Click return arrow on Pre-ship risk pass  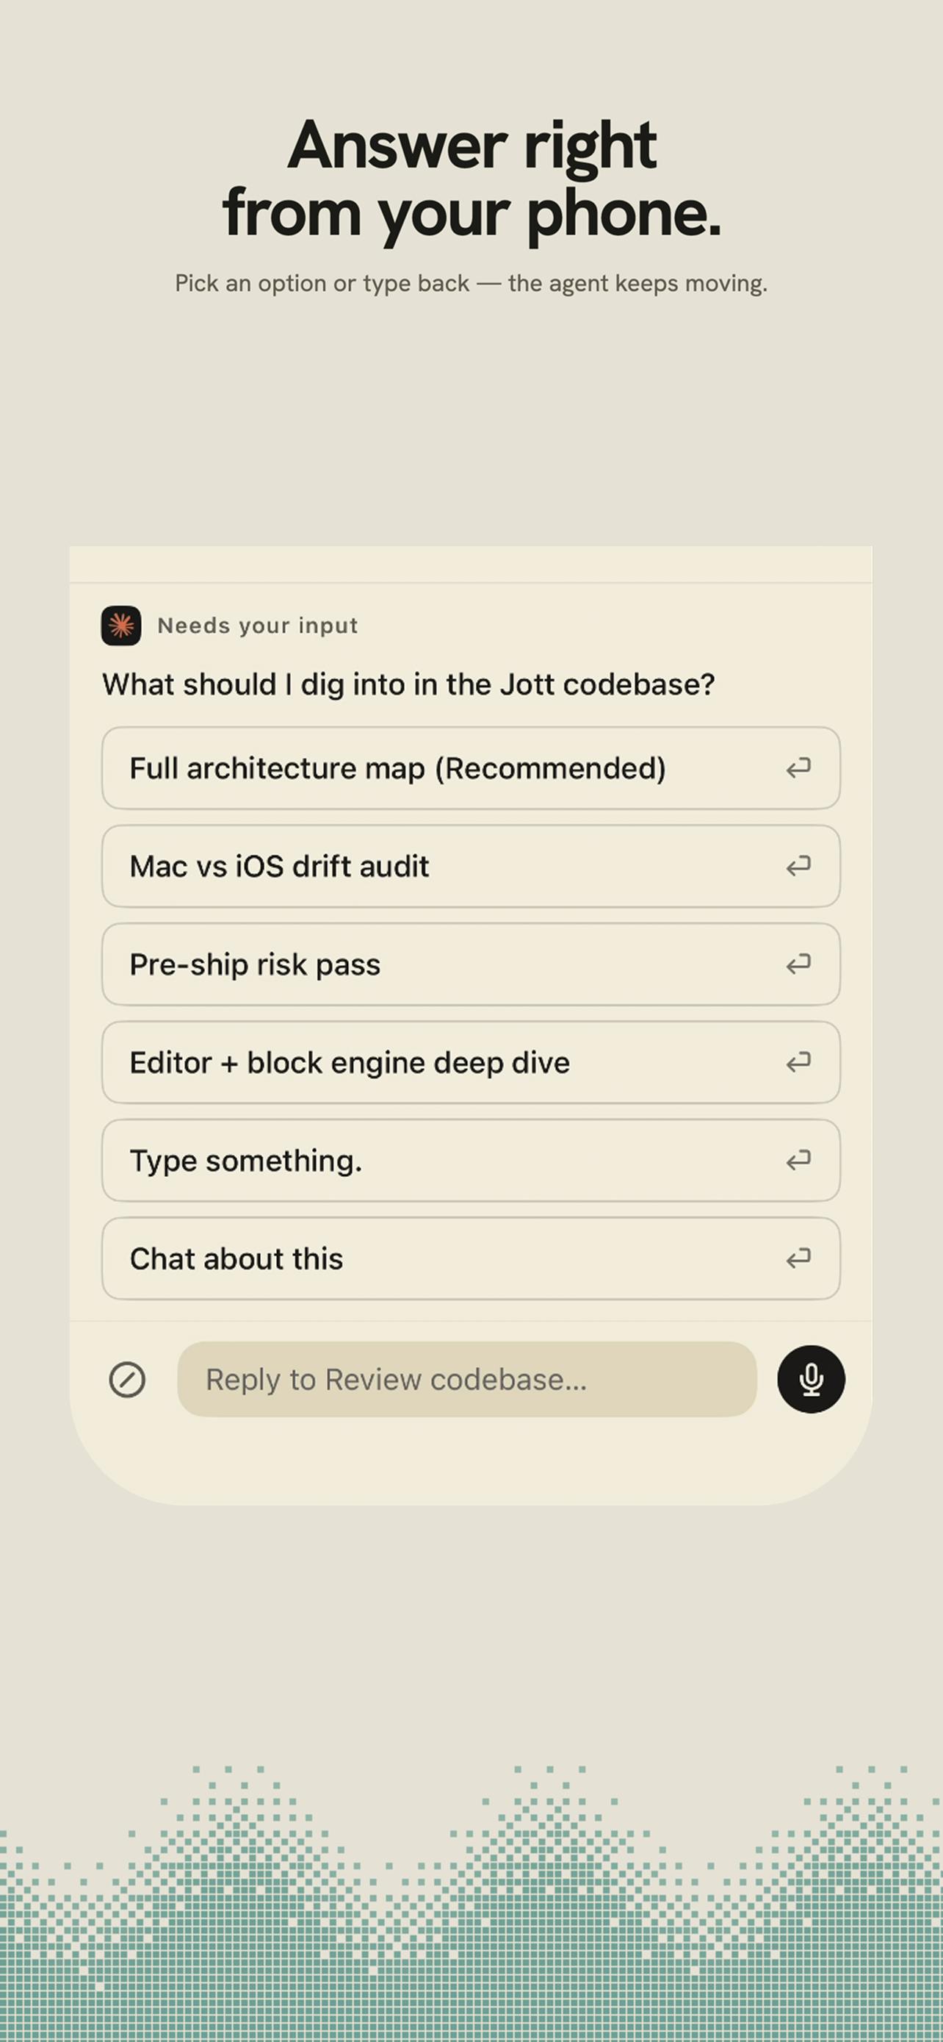tap(798, 964)
